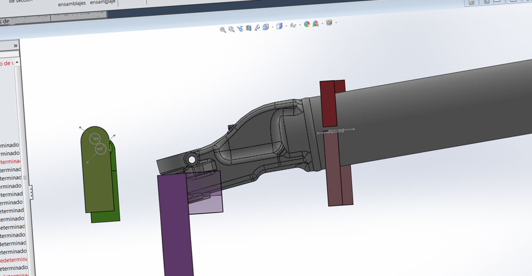
Task: Activate the Section View icon
Action: coord(248,28)
